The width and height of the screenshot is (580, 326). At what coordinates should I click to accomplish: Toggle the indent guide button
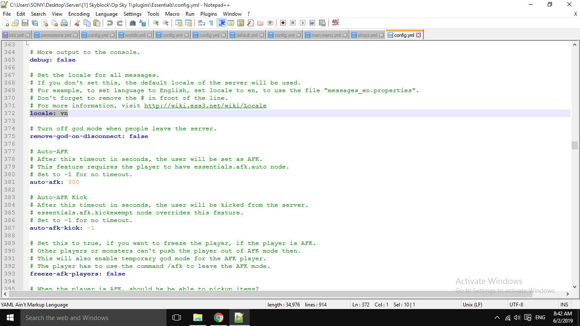[221, 23]
